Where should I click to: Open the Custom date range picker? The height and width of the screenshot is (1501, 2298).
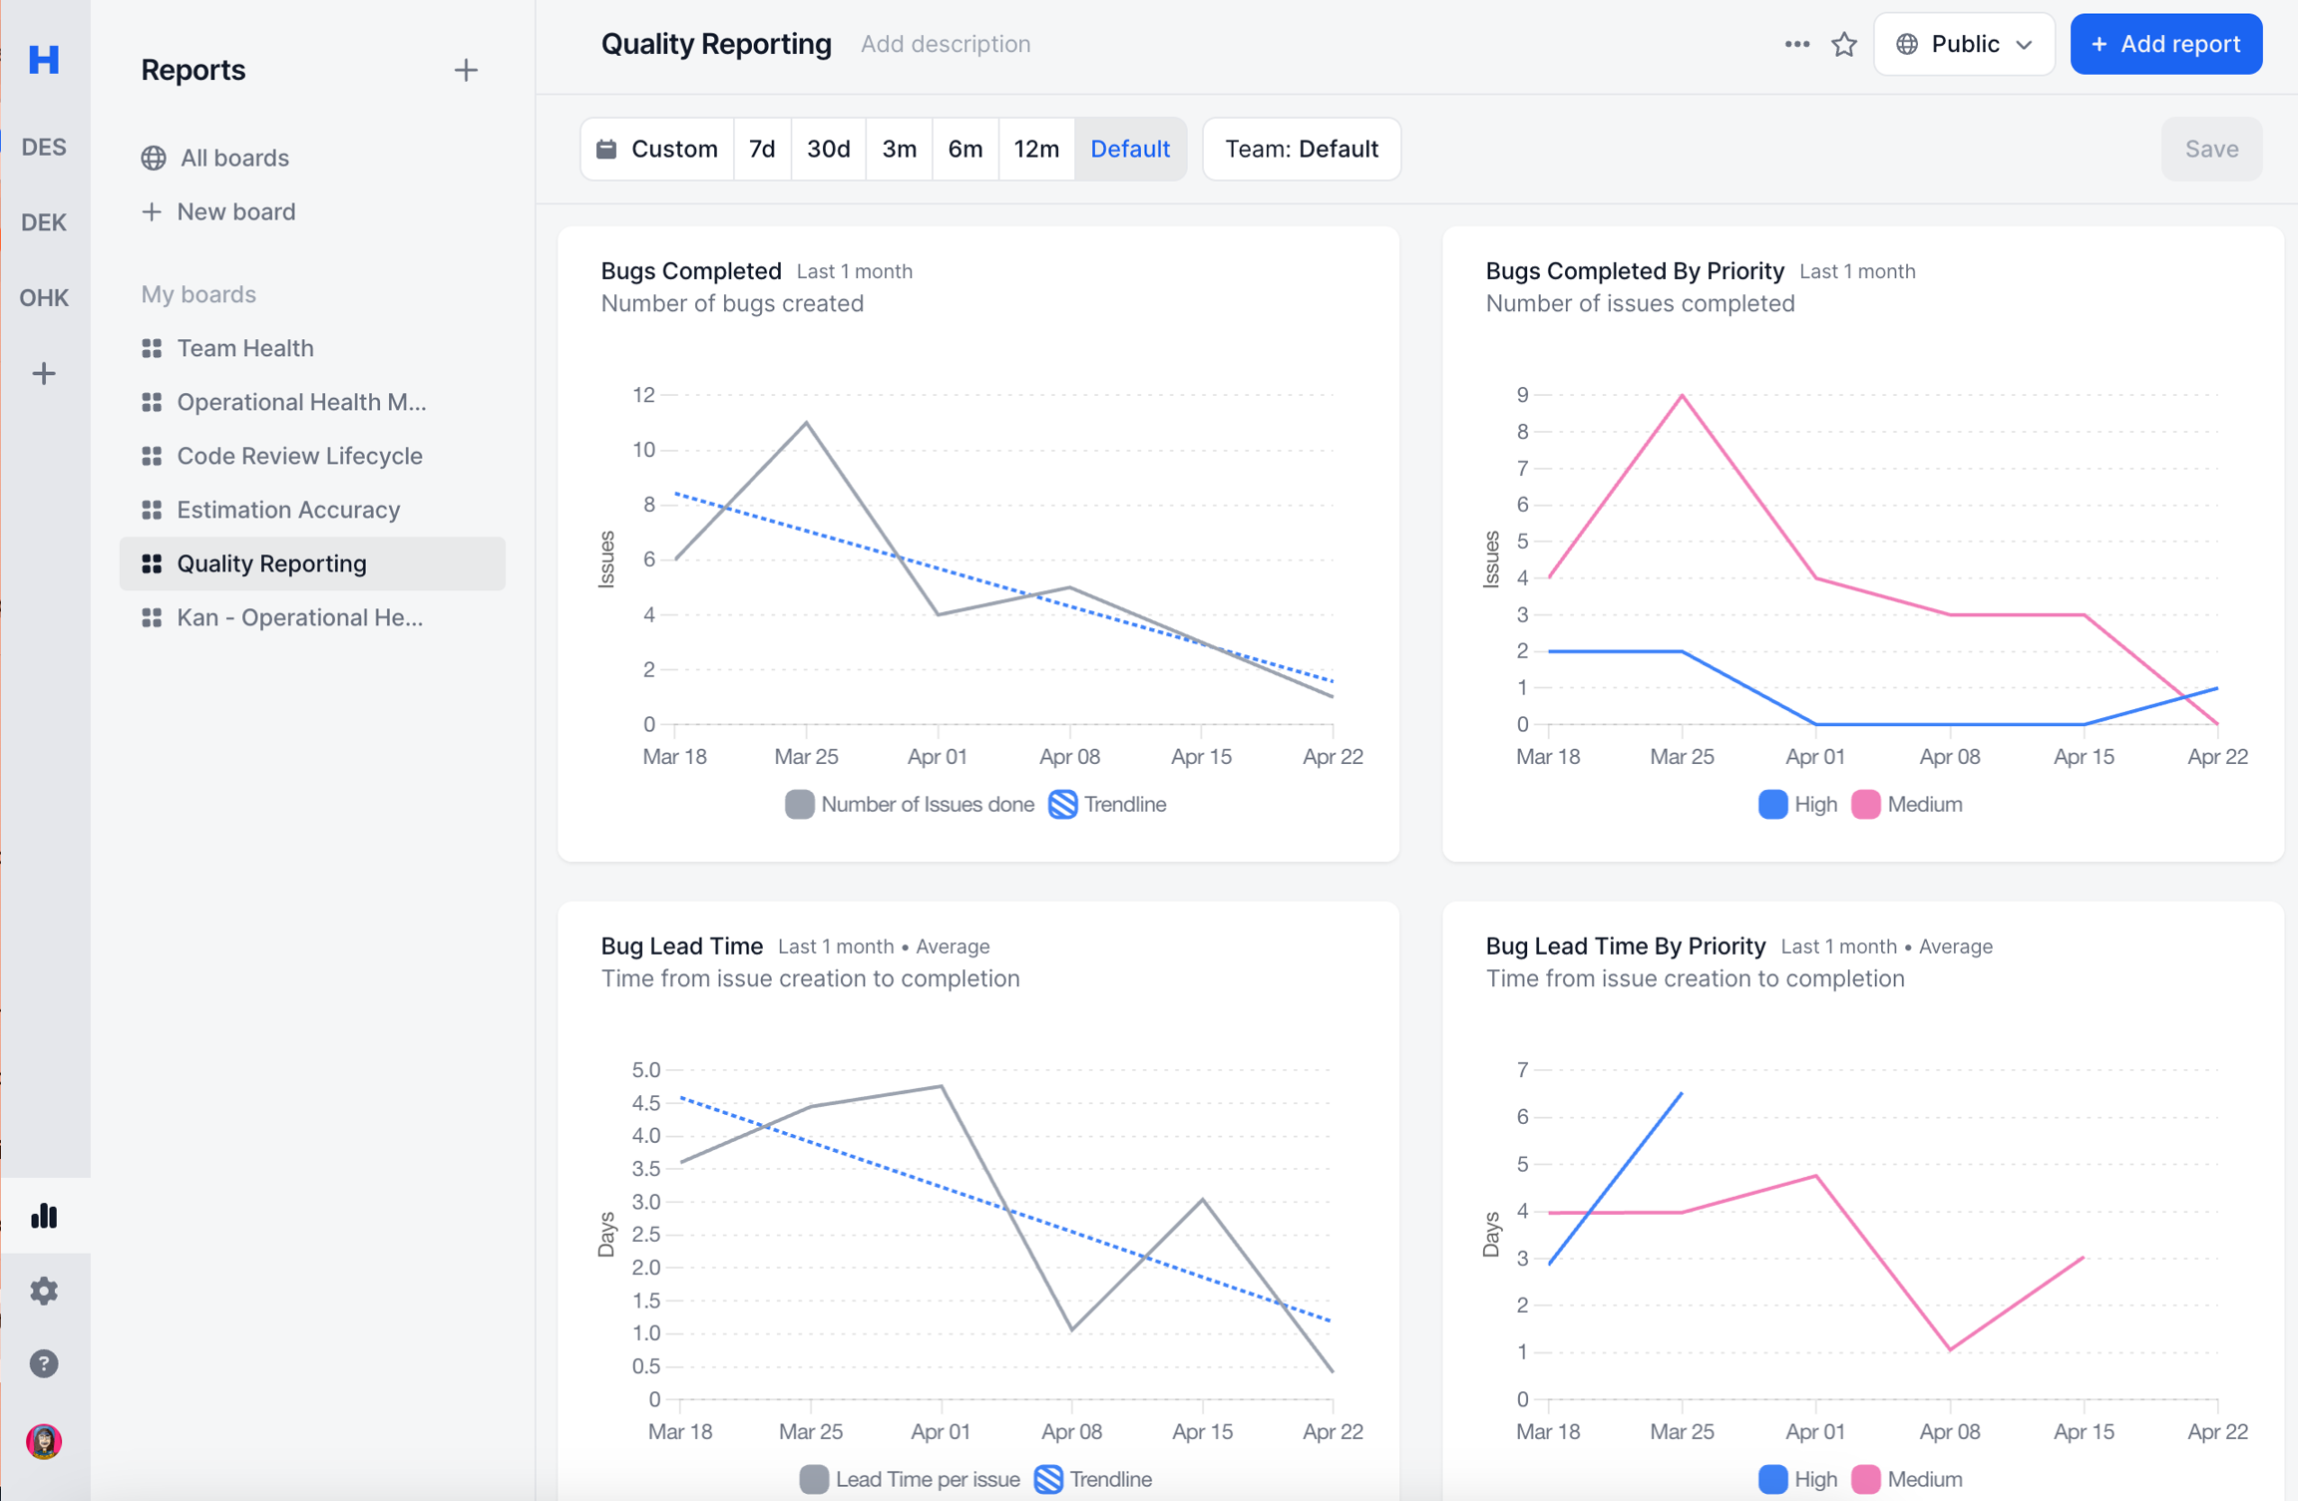(657, 150)
